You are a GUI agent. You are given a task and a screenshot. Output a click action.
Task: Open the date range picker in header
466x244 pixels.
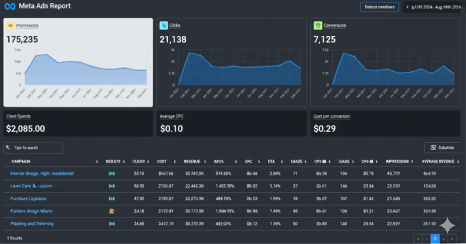[432, 7]
